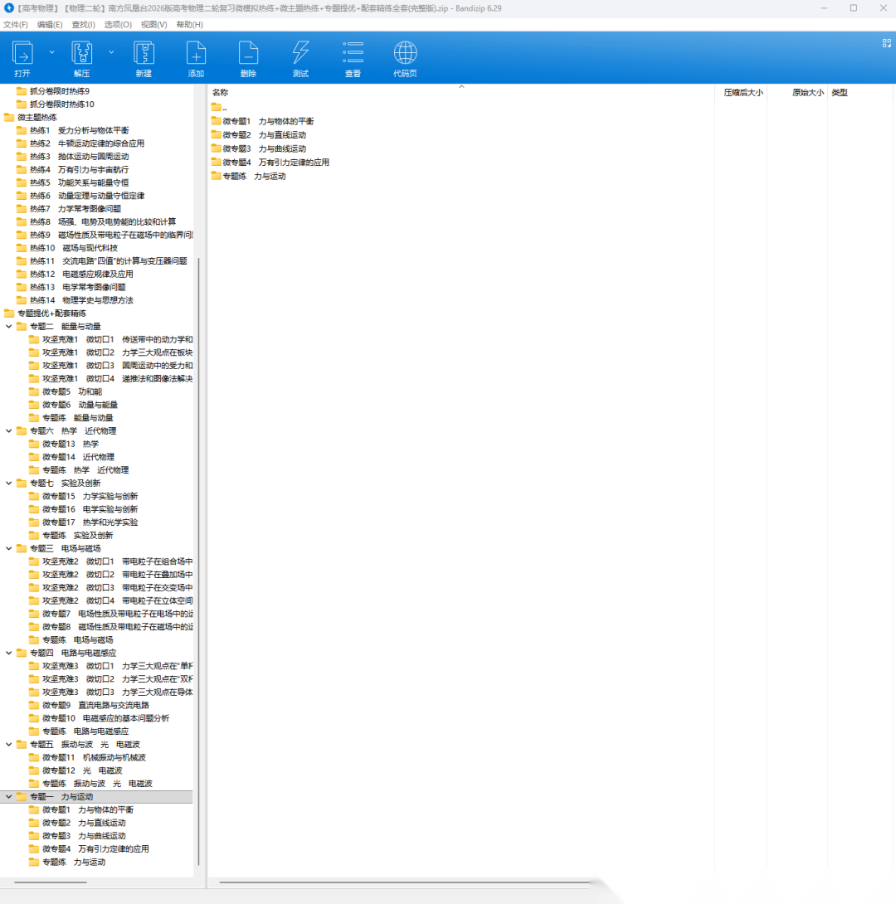Click the Code page (代码页) globe icon
896x904 pixels.
(405, 54)
